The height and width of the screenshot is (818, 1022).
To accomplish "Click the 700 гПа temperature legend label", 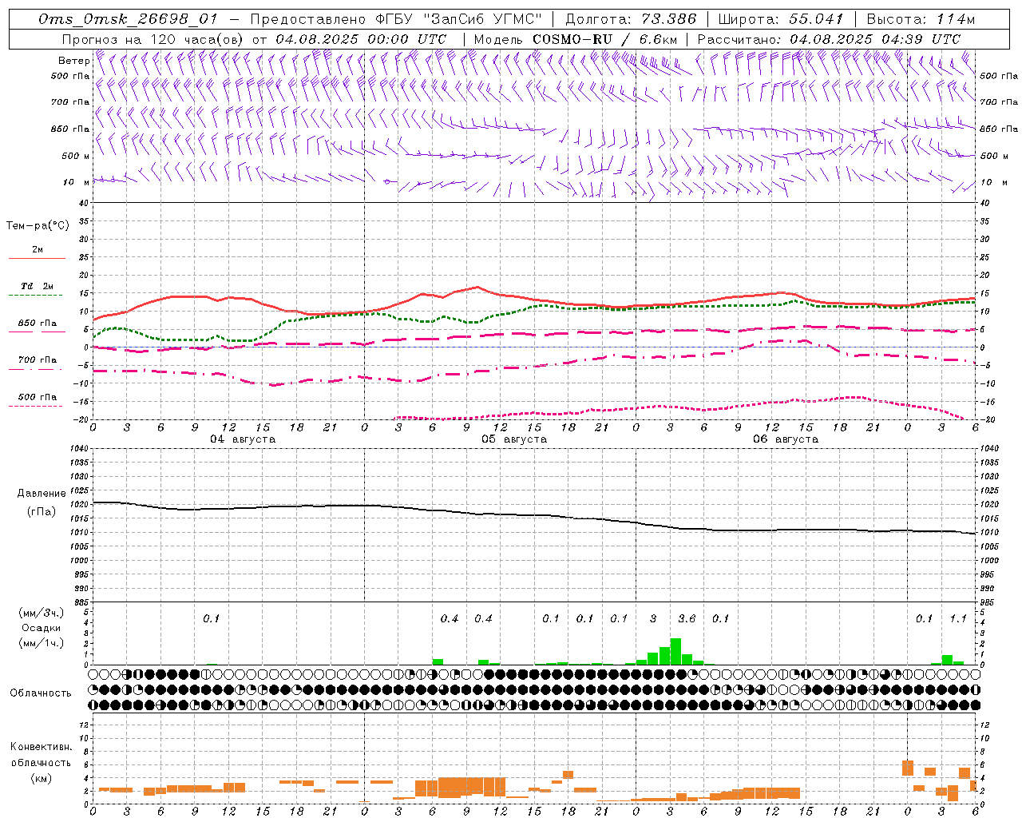I will click(x=38, y=360).
